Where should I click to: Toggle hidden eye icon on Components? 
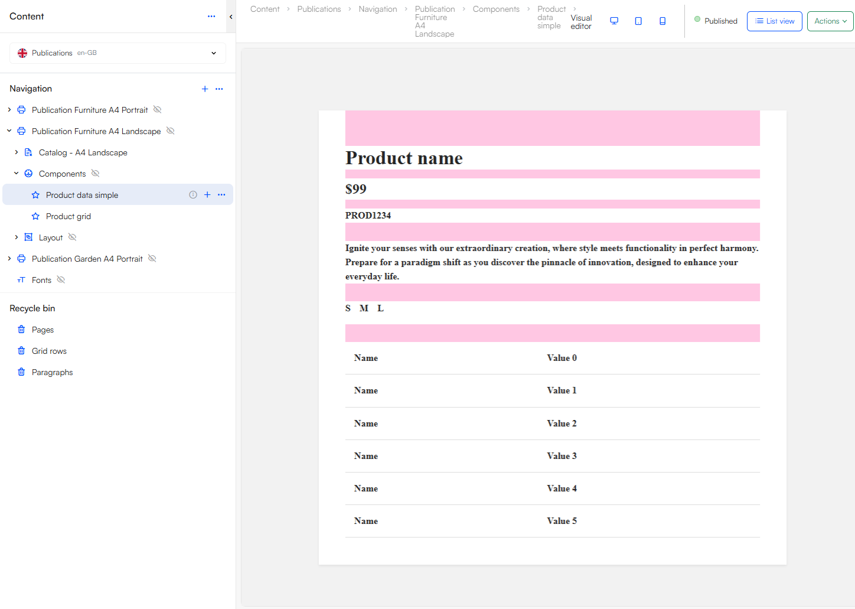pos(96,174)
